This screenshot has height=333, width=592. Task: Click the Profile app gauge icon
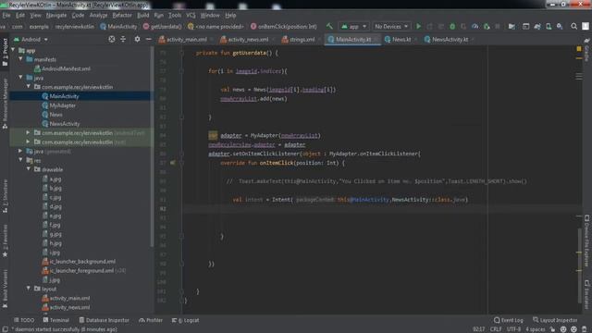click(475, 27)
